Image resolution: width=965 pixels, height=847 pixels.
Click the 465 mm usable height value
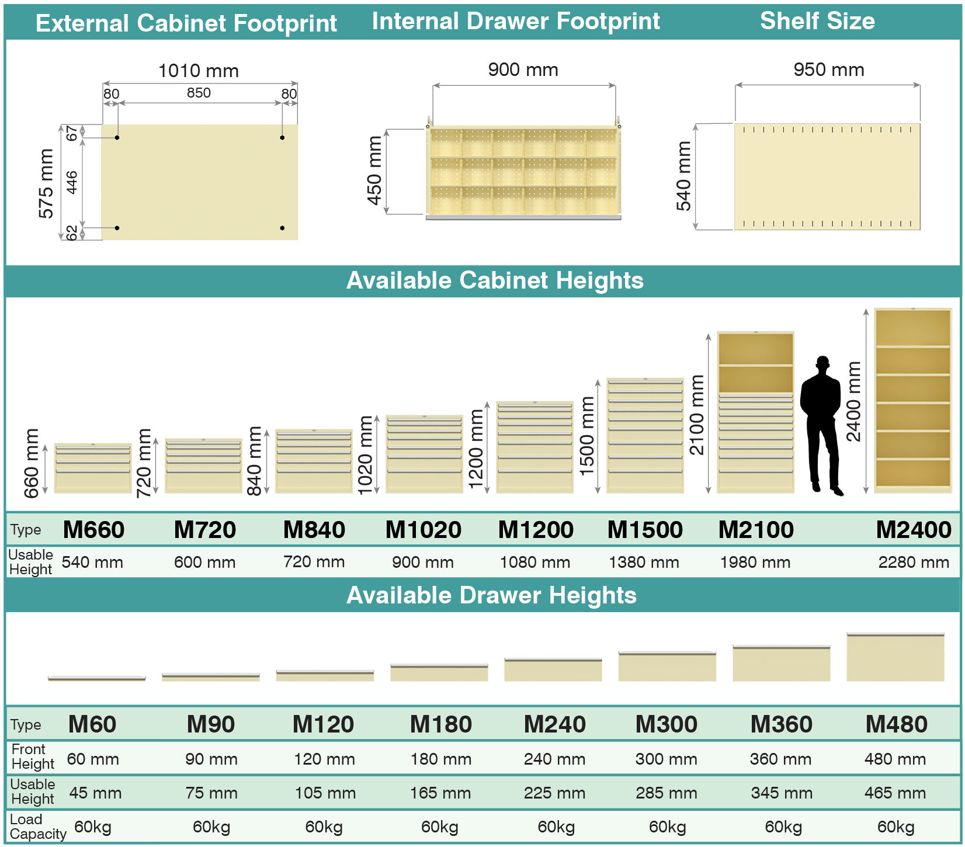pyautogui.click(x=895, y=793)
